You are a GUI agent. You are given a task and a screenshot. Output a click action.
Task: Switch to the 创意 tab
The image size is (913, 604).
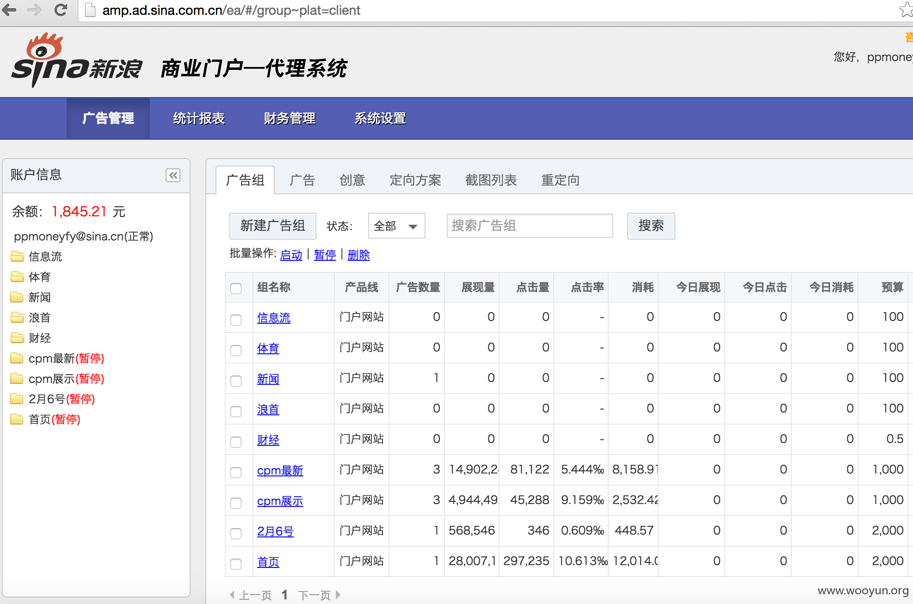tap(352, 180)
